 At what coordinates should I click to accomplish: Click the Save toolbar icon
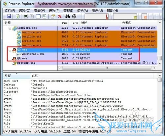pyautogui.click(x=9, y=16)
